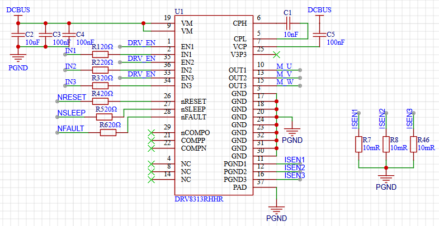Click the M_V net label
The height and width of the screenshot is (226, 439).
(x=284, y=74)
